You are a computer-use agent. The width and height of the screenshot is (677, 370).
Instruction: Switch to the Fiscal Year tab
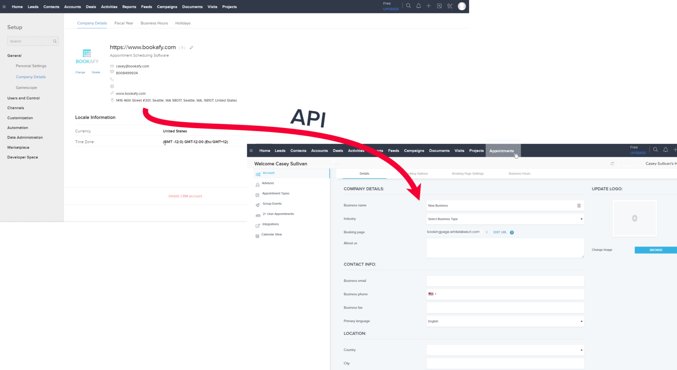coord(124,23)
